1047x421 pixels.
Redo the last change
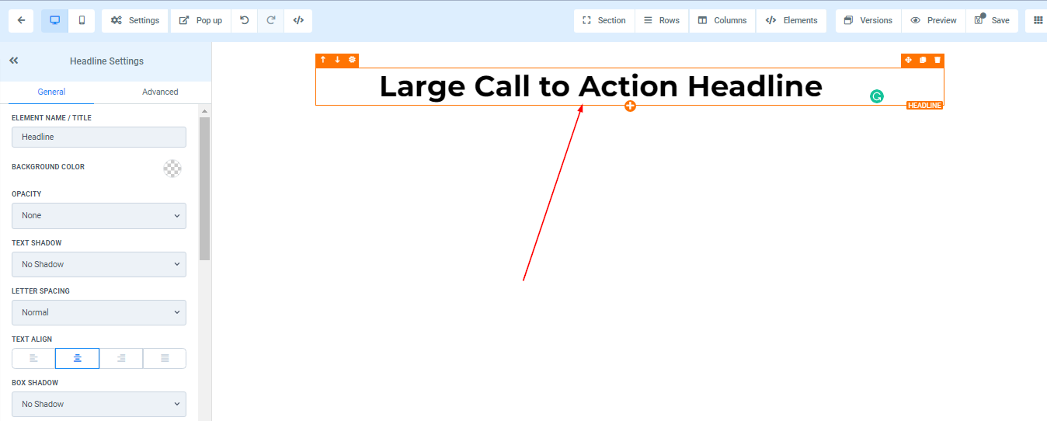tap(271, 21)
